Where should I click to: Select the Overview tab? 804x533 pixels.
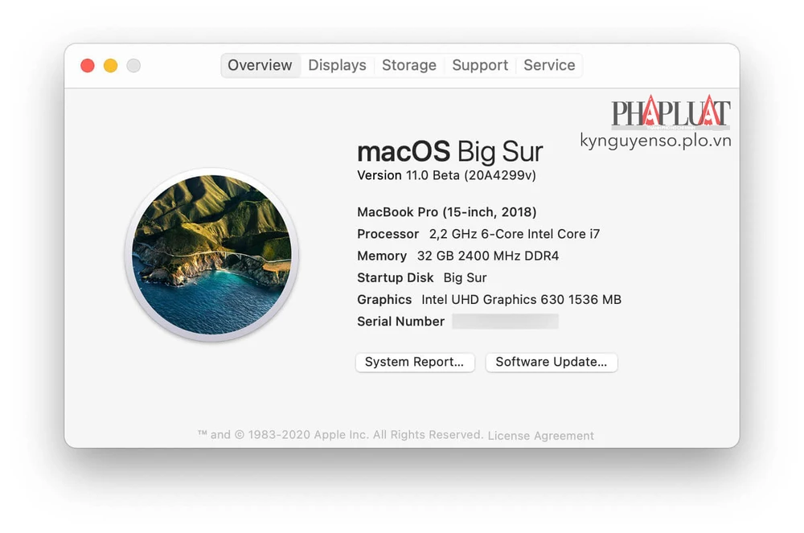(x=260, y=65)
